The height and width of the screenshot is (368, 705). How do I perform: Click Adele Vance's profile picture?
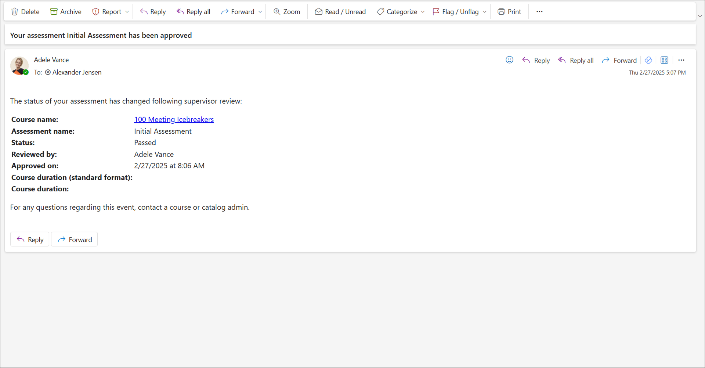(19, 66)
